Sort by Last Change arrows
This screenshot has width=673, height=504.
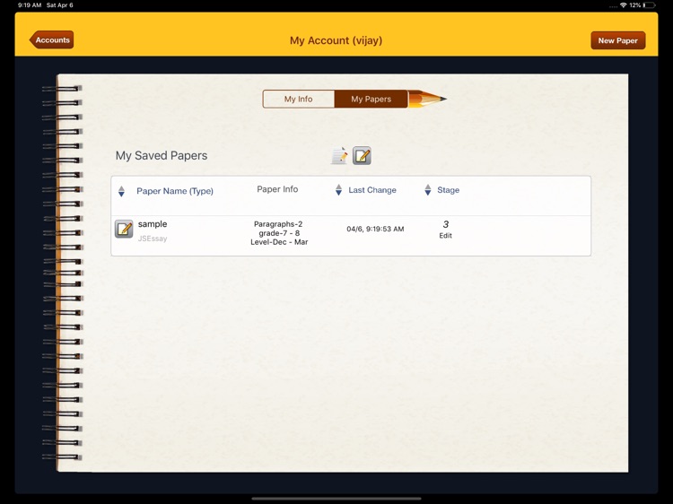pos(338,189)
